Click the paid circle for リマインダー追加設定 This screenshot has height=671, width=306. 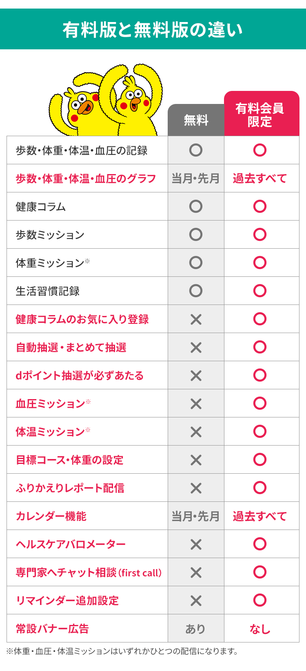tap(260, 600)
